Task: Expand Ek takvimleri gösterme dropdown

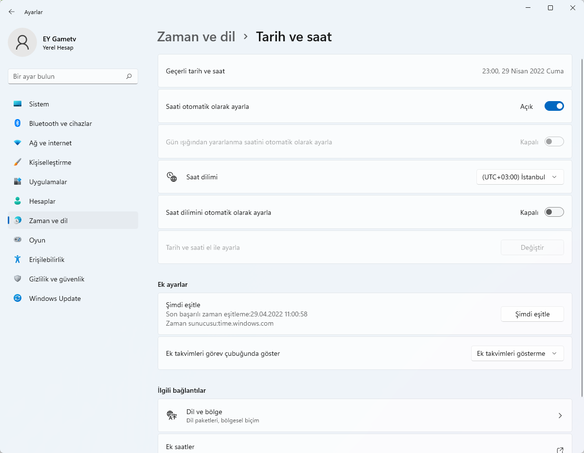Action: 517,353
